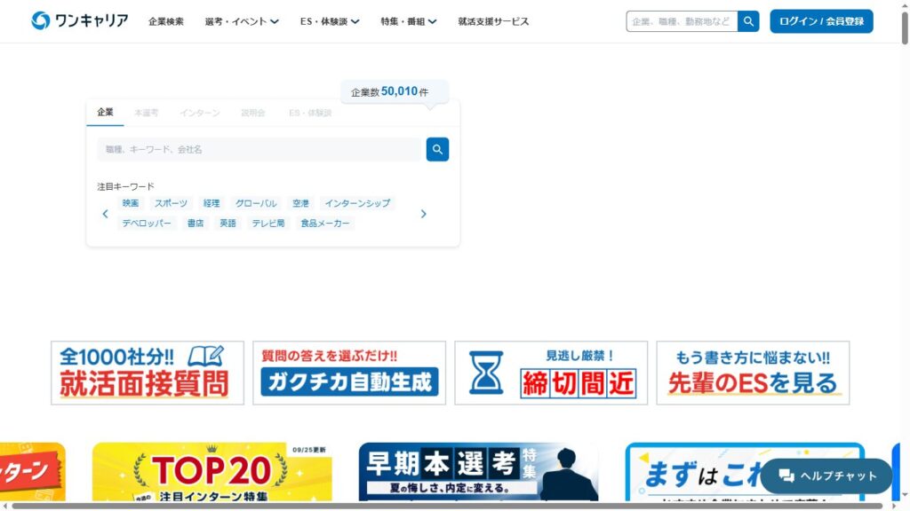Open 企業検索 in the navigation bar
Image resolution: width=910 pixels, height=511 pixels.
166,21
